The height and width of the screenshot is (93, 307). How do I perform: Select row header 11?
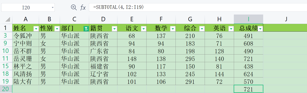click(6, 59)
